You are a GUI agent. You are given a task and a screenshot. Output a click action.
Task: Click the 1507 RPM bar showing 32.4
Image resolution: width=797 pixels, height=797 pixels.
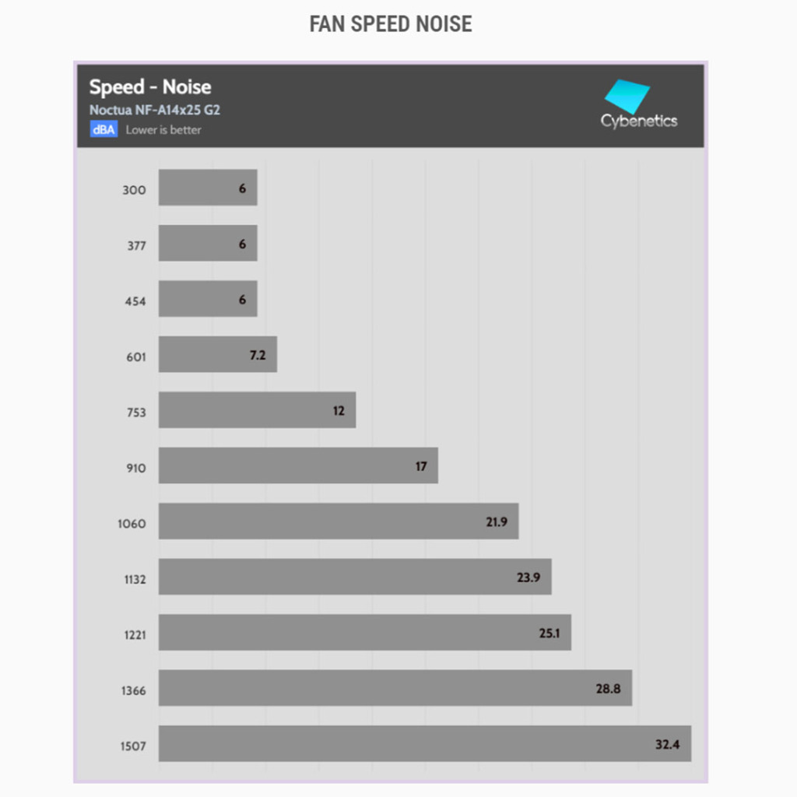(x=425, y=744)
